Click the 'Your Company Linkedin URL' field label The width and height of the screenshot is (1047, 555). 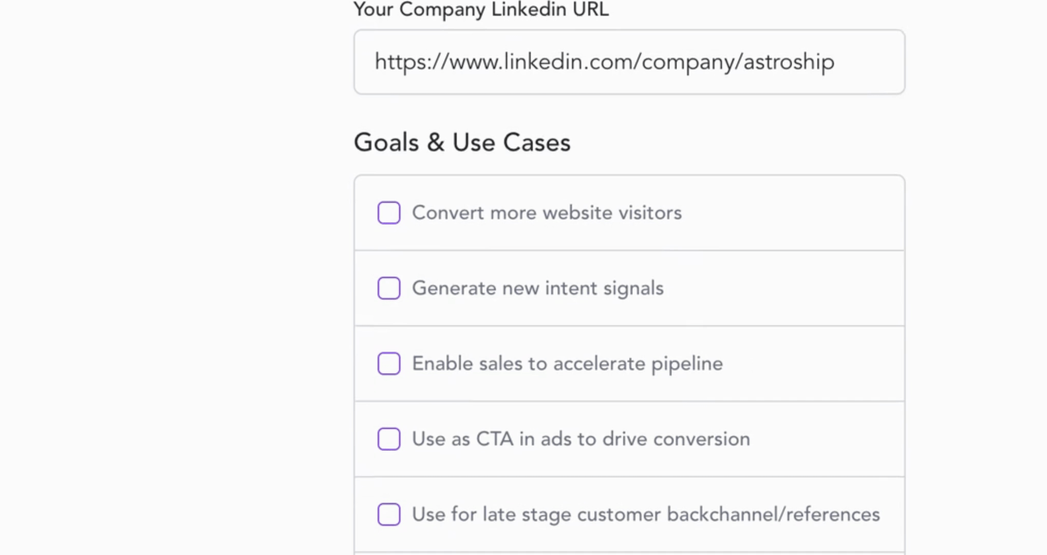pyautogui.click(x=481, y=9)
